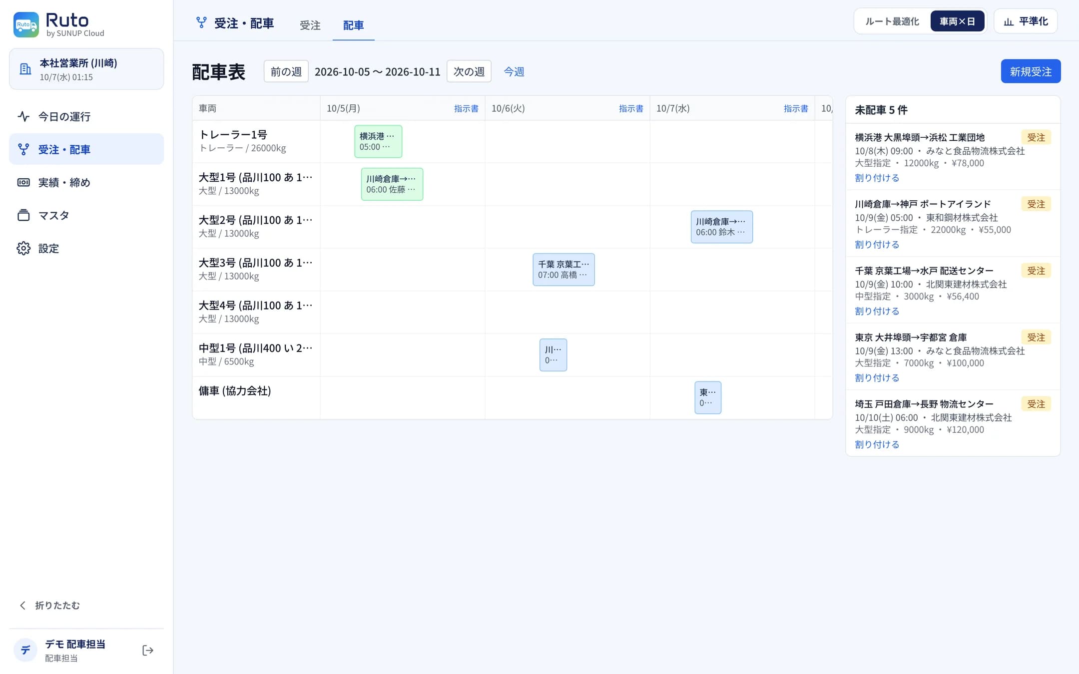1079x674 pixels.
Task: Click the 設定 gear icon
Action: (23, 248)
